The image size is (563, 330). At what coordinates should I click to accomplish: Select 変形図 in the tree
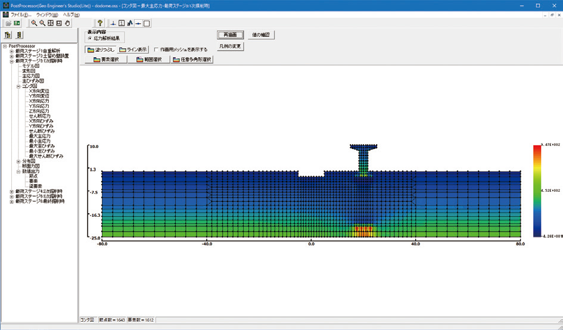pos(29,71)
